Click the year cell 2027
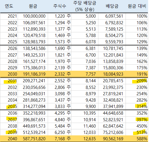Viewport: 149px width, 142px height. (12, 55)
